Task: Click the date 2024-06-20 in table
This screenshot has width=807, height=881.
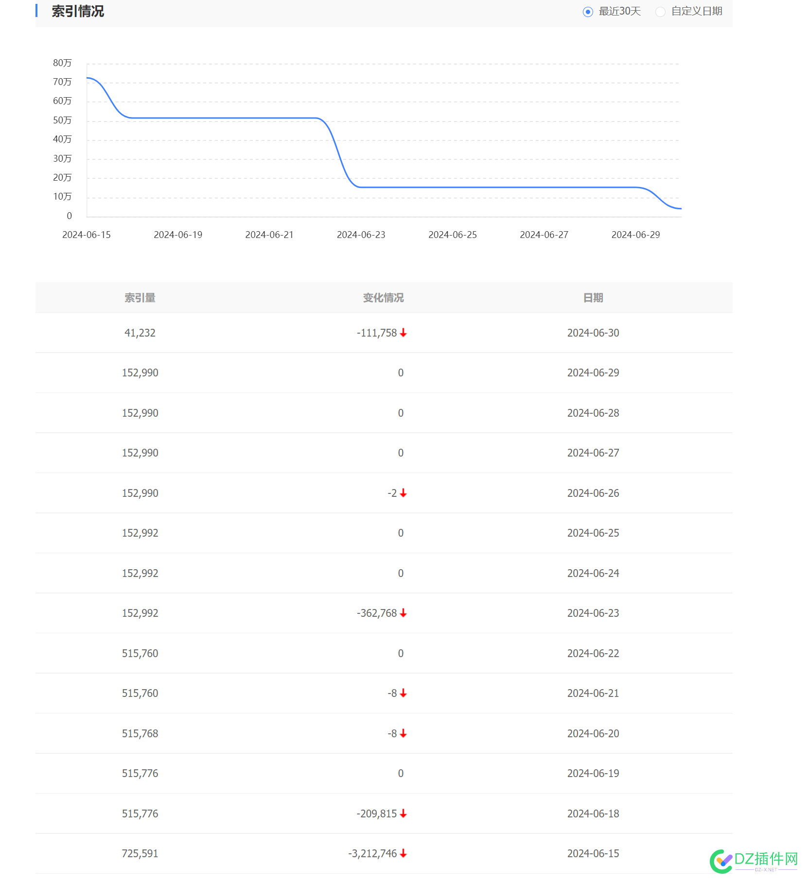Action: pyautogui.click(x=593, y=733)
